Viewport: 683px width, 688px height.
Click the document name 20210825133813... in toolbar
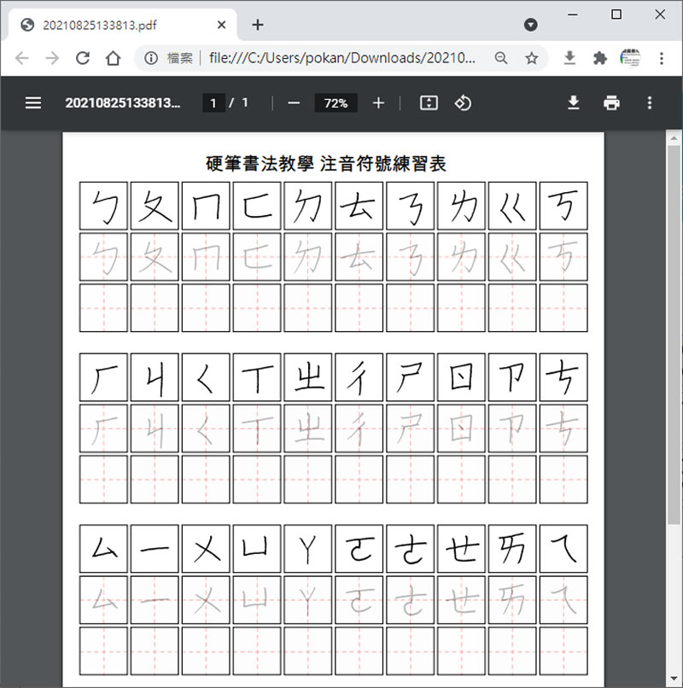122,103
